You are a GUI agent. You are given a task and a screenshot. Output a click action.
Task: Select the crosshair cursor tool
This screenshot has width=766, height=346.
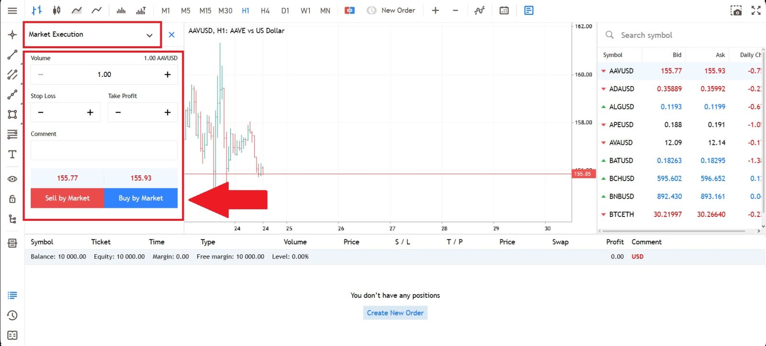[12, 34]
